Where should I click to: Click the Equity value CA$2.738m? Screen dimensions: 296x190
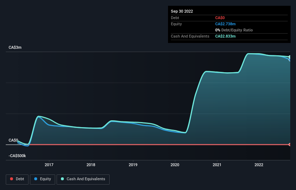[x=225, y=24]
